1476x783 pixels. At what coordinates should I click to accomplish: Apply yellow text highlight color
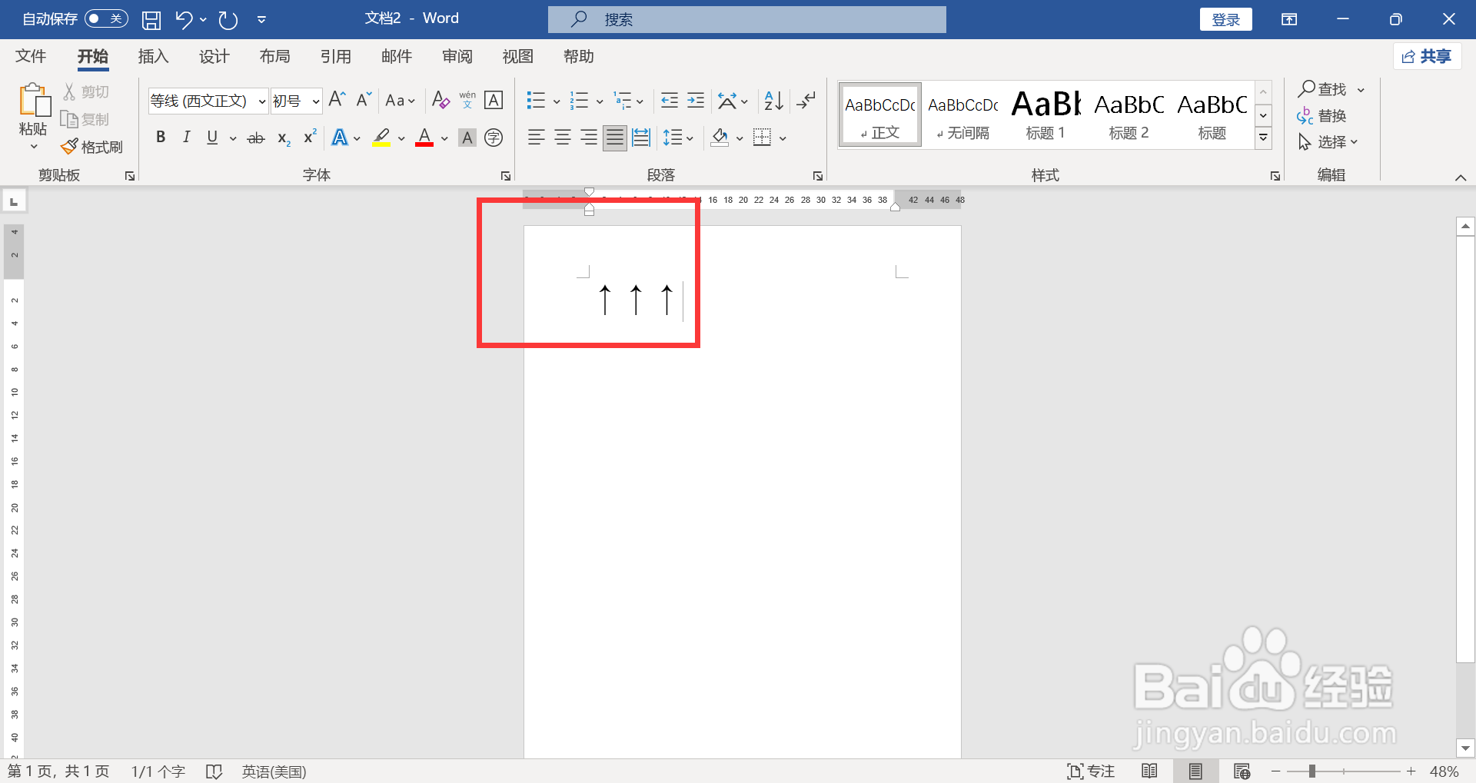click(381, 138)
